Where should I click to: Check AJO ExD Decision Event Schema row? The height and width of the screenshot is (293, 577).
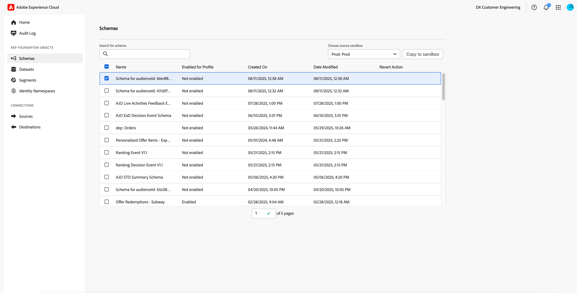pyautogui.click(x=106, y=115)
